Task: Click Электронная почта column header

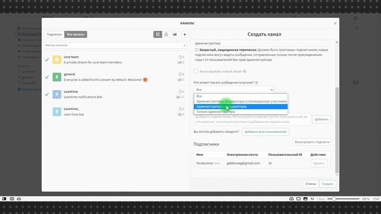Action: 242,155
